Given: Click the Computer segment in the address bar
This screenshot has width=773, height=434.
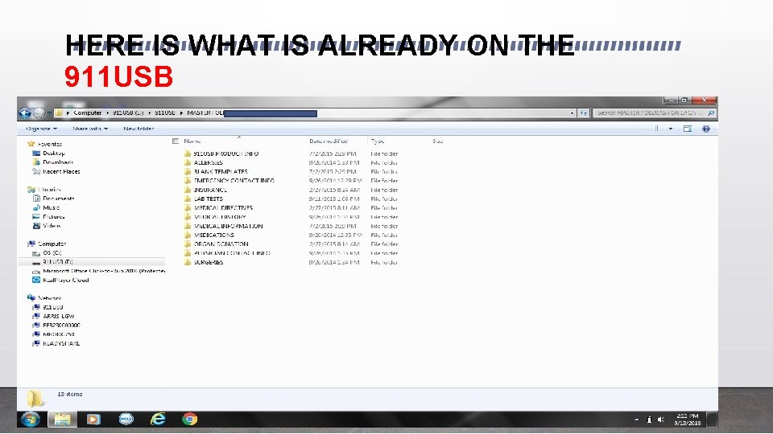Looking at the screenshot, I should (x=87, y=113).
